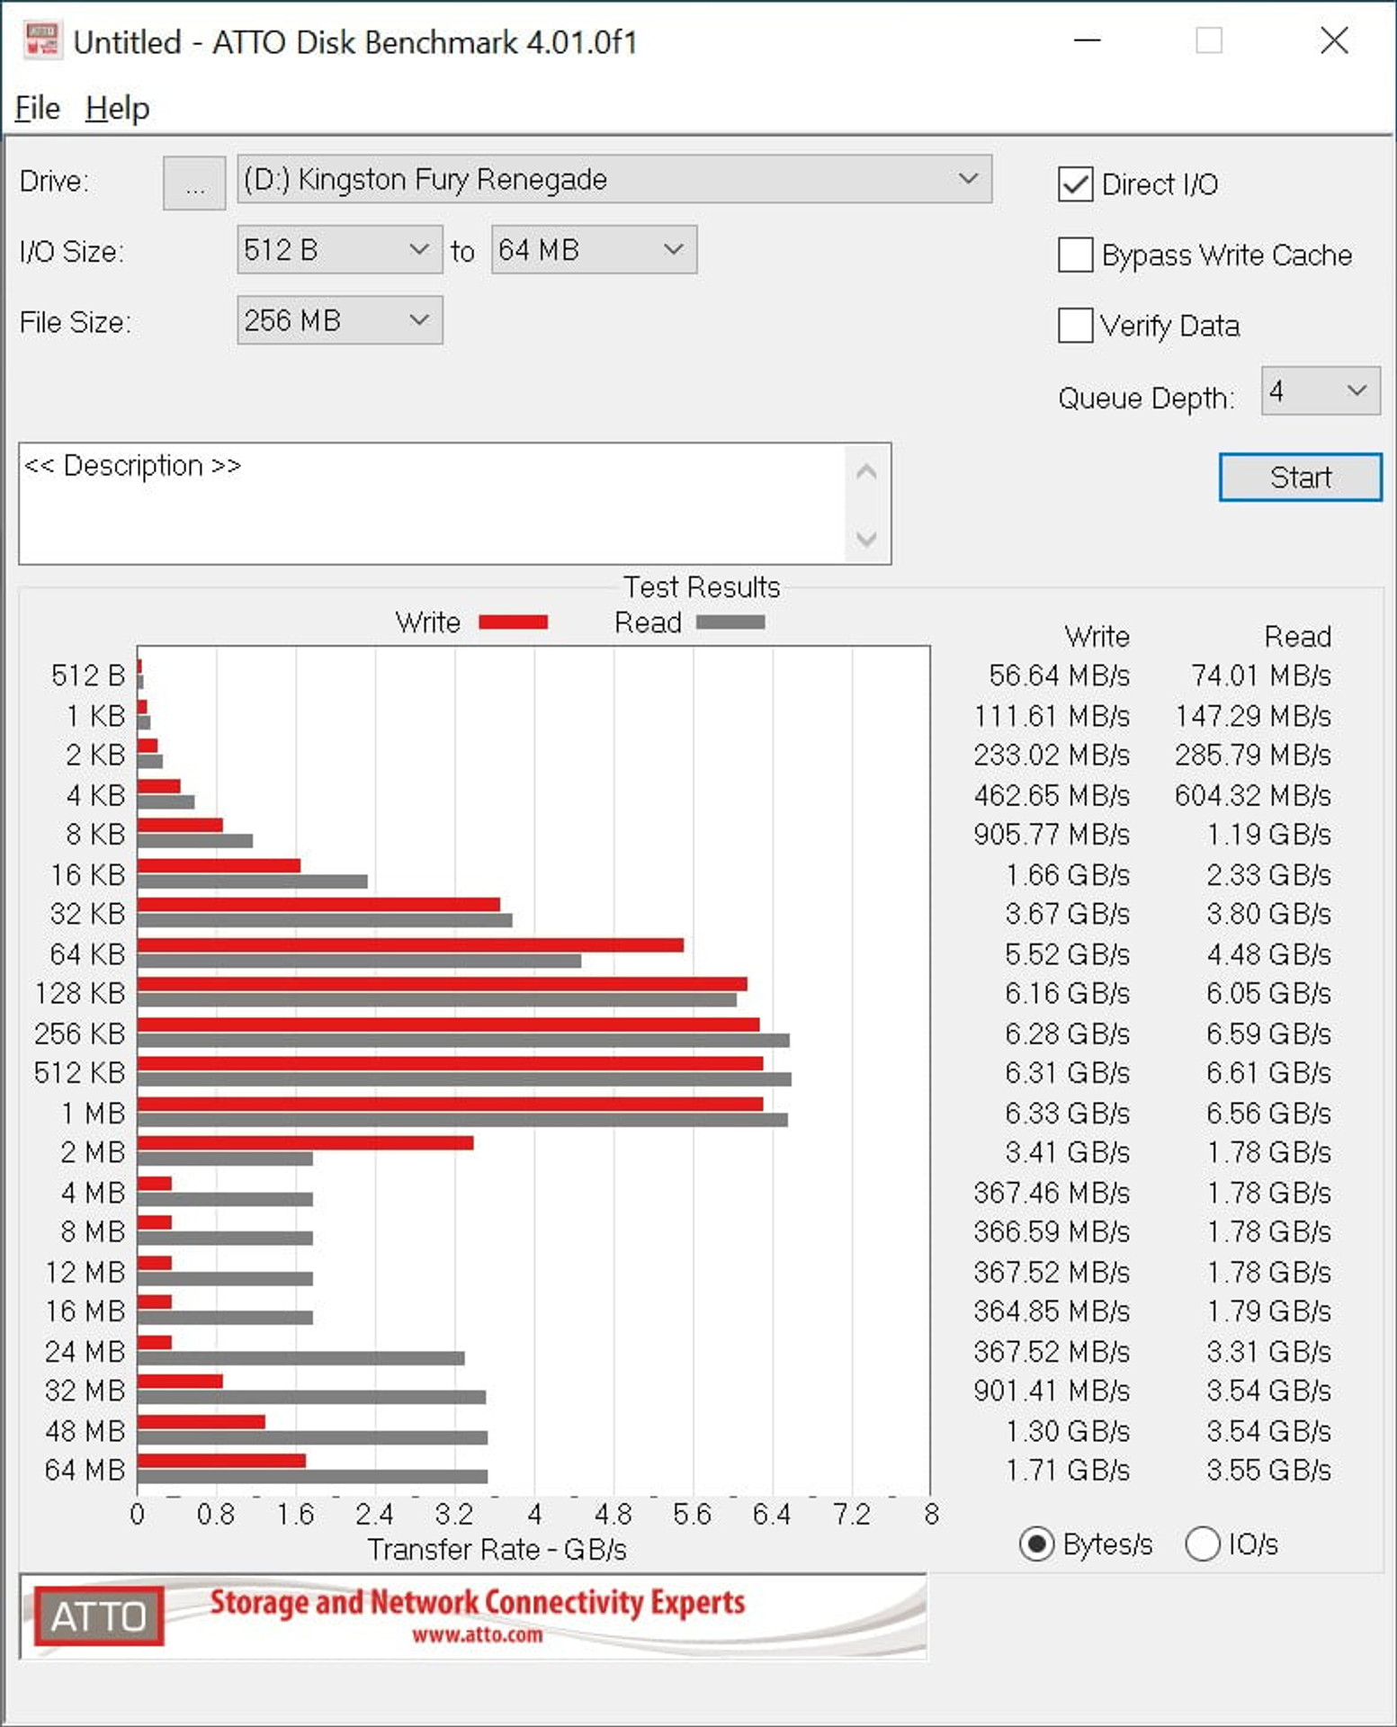The width and height of the screenshot is (1397, 1727).
Task: Close the ATTO Disk Benchmark window
Action: [x=1334, y=40]
